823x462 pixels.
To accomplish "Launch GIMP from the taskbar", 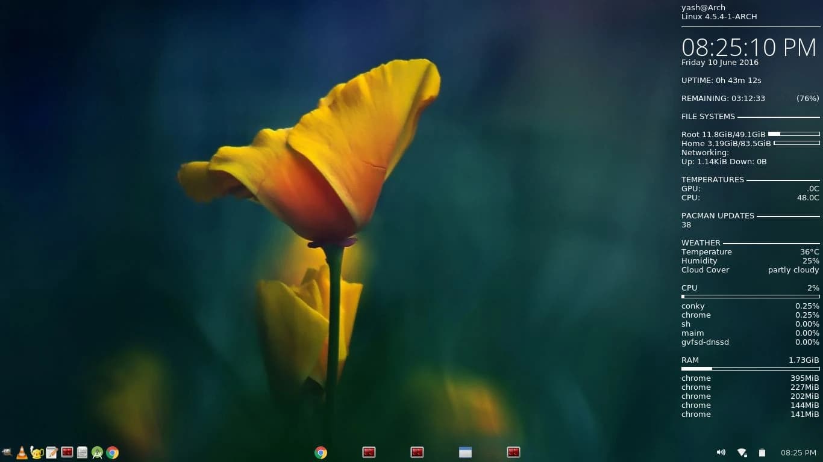I will pyautogui.click(x=7, y=452).
